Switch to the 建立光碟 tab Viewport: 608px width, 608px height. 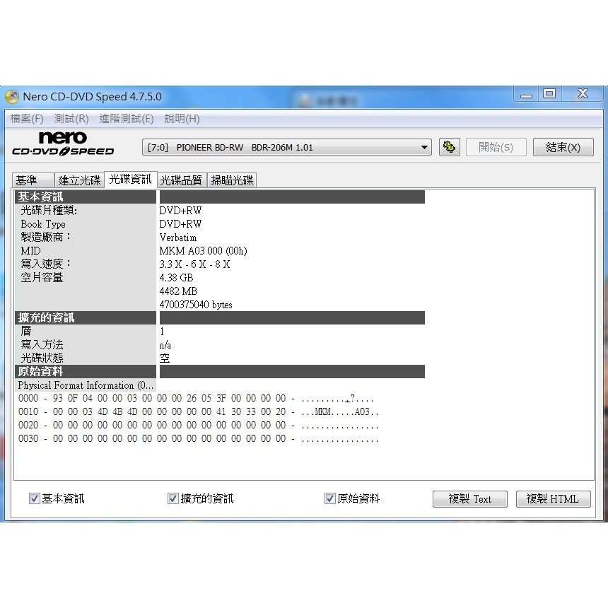(79, 180)
